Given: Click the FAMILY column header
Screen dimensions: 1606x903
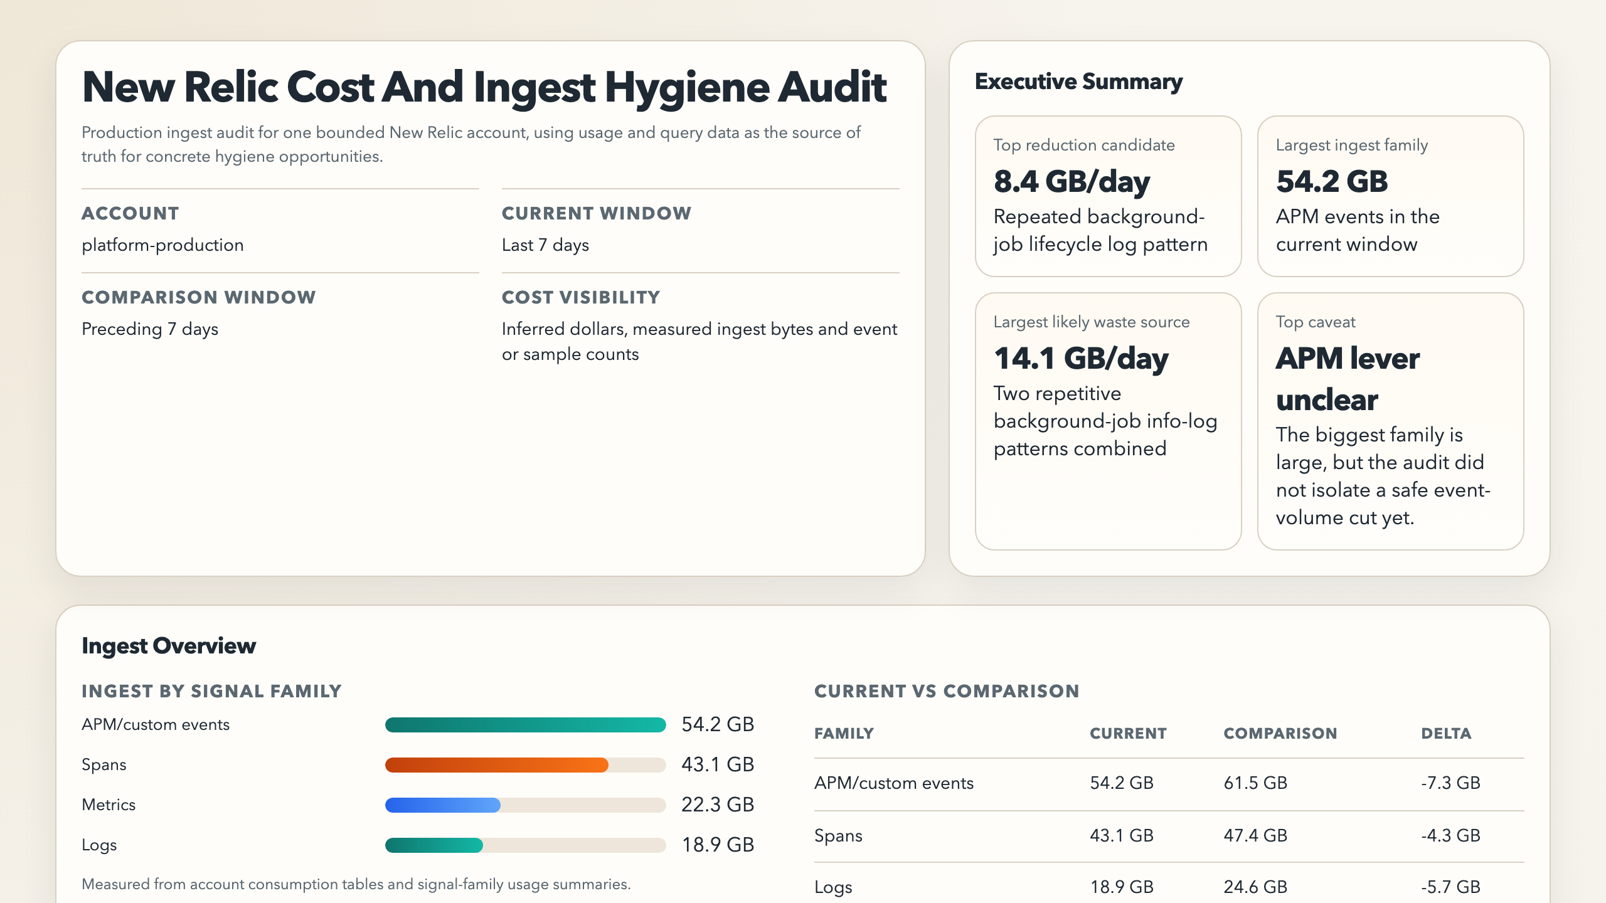Looking at the screenshot, I should click(x=844, y=734).
